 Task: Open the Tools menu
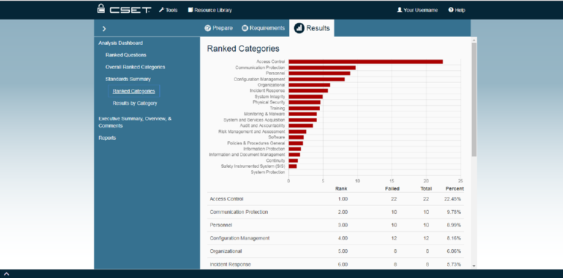[168, 10]
